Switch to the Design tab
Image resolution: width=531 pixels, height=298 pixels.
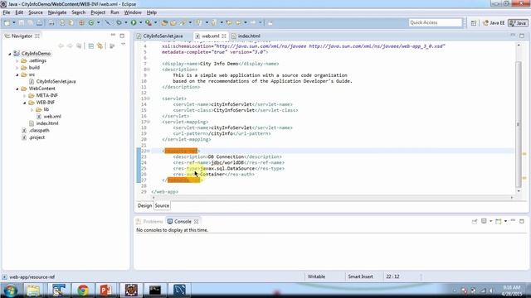coord(144,206)
